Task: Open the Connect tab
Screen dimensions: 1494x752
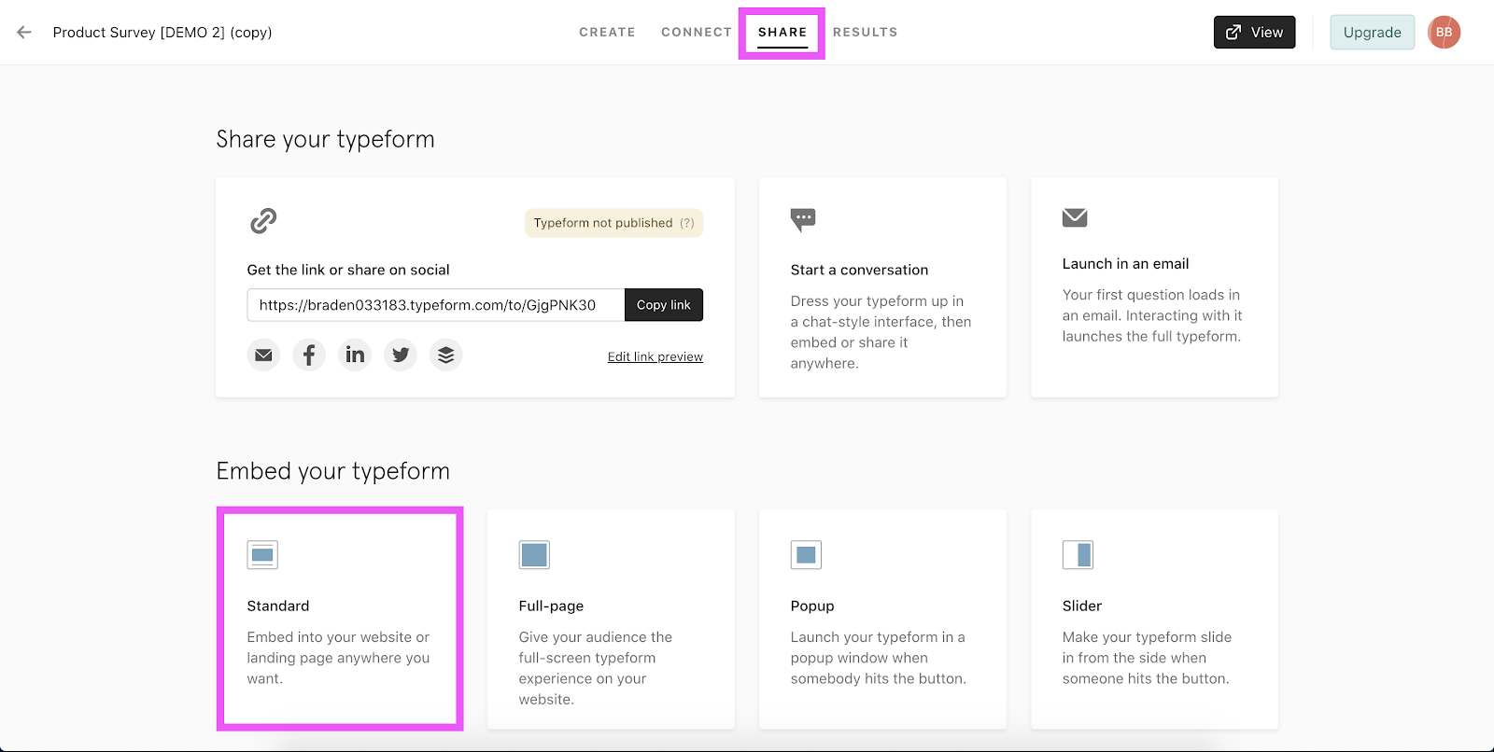Action: click(697, 32)
